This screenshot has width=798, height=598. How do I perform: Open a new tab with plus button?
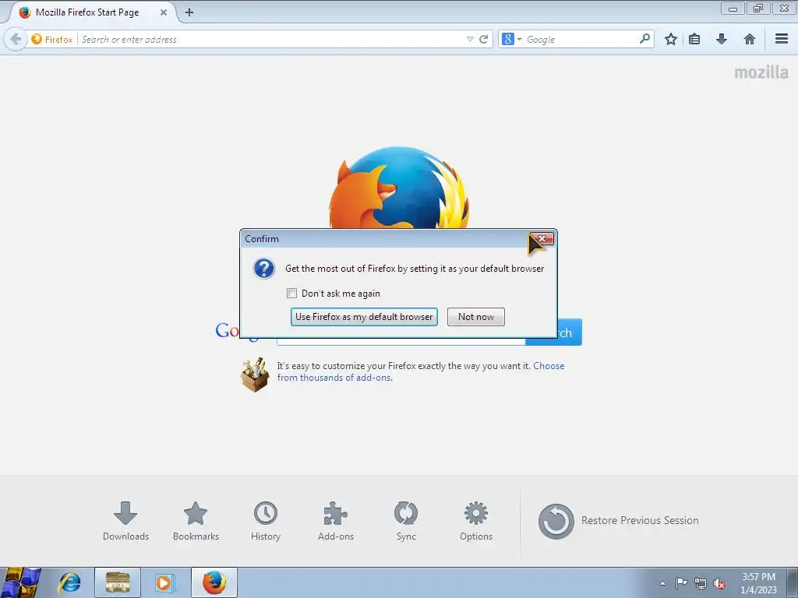click(x=189, y=12)
